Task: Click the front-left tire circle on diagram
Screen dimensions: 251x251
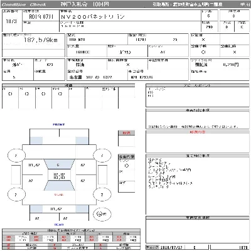Action: 16,156
